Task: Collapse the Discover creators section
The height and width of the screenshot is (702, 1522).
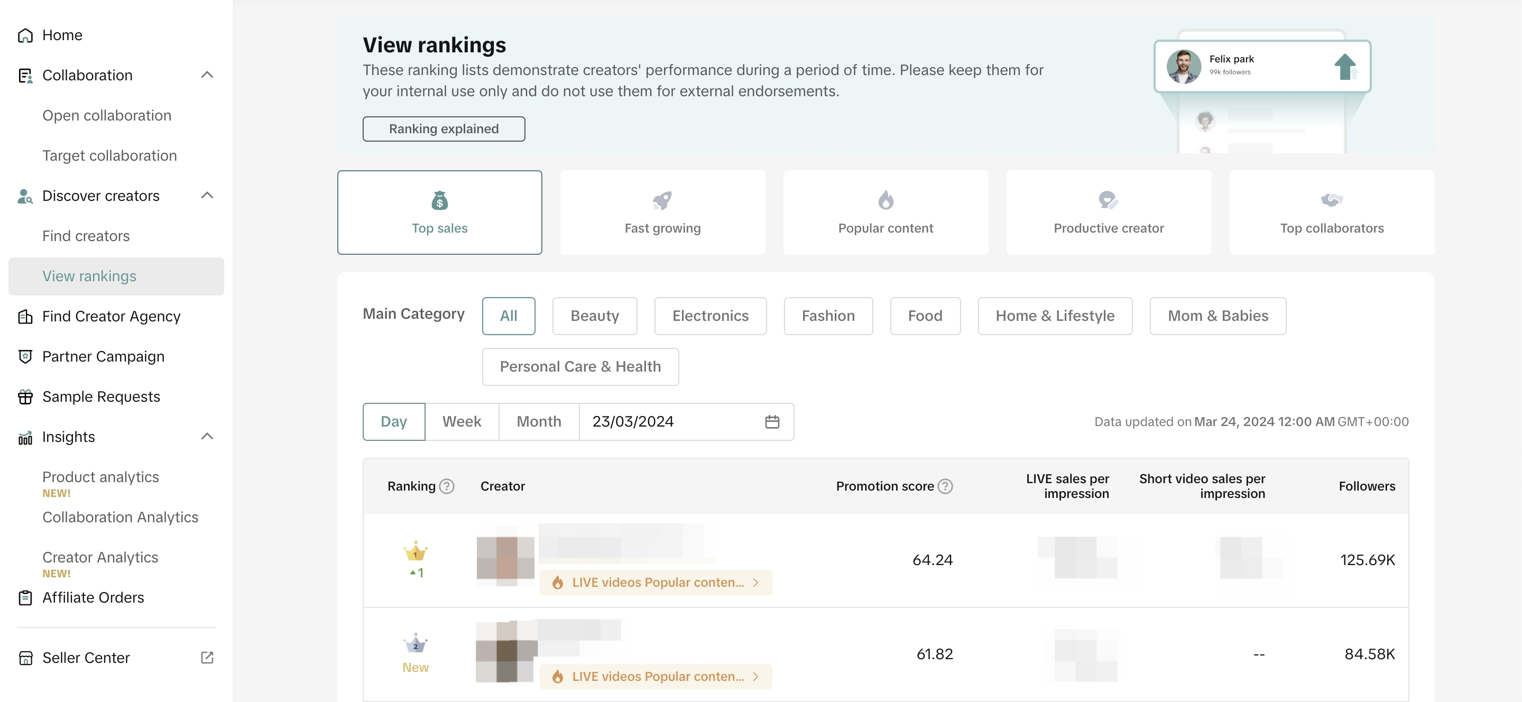Action: 207,196
